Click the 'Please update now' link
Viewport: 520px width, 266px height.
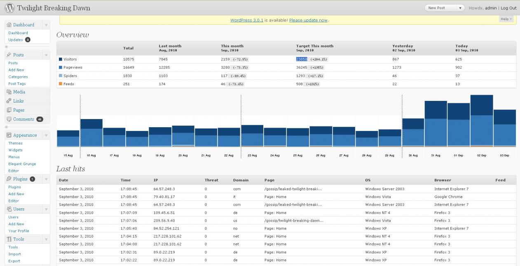308,20
